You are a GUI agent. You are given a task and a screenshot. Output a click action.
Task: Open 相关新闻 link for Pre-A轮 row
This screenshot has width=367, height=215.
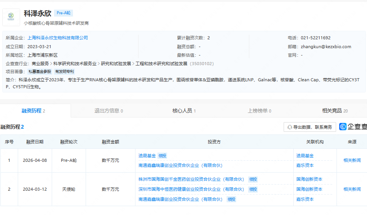pos(352,160)
